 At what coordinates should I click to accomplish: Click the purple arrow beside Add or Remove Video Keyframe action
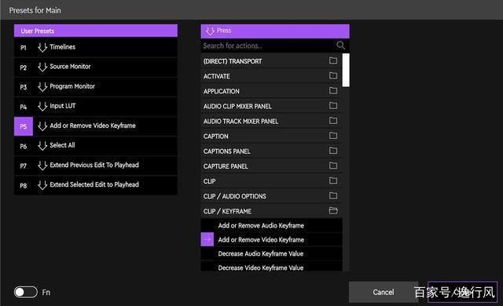click(207, 239)
